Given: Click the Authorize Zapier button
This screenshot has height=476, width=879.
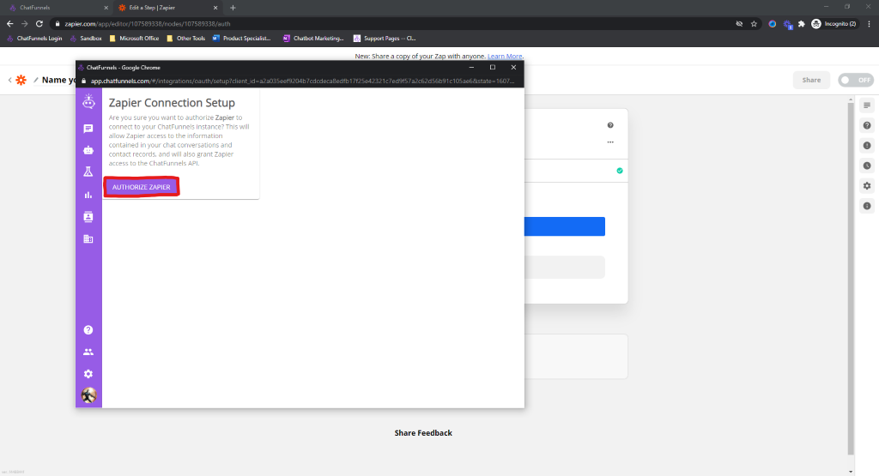Looking at the screenshot, I should pos(142,187).
